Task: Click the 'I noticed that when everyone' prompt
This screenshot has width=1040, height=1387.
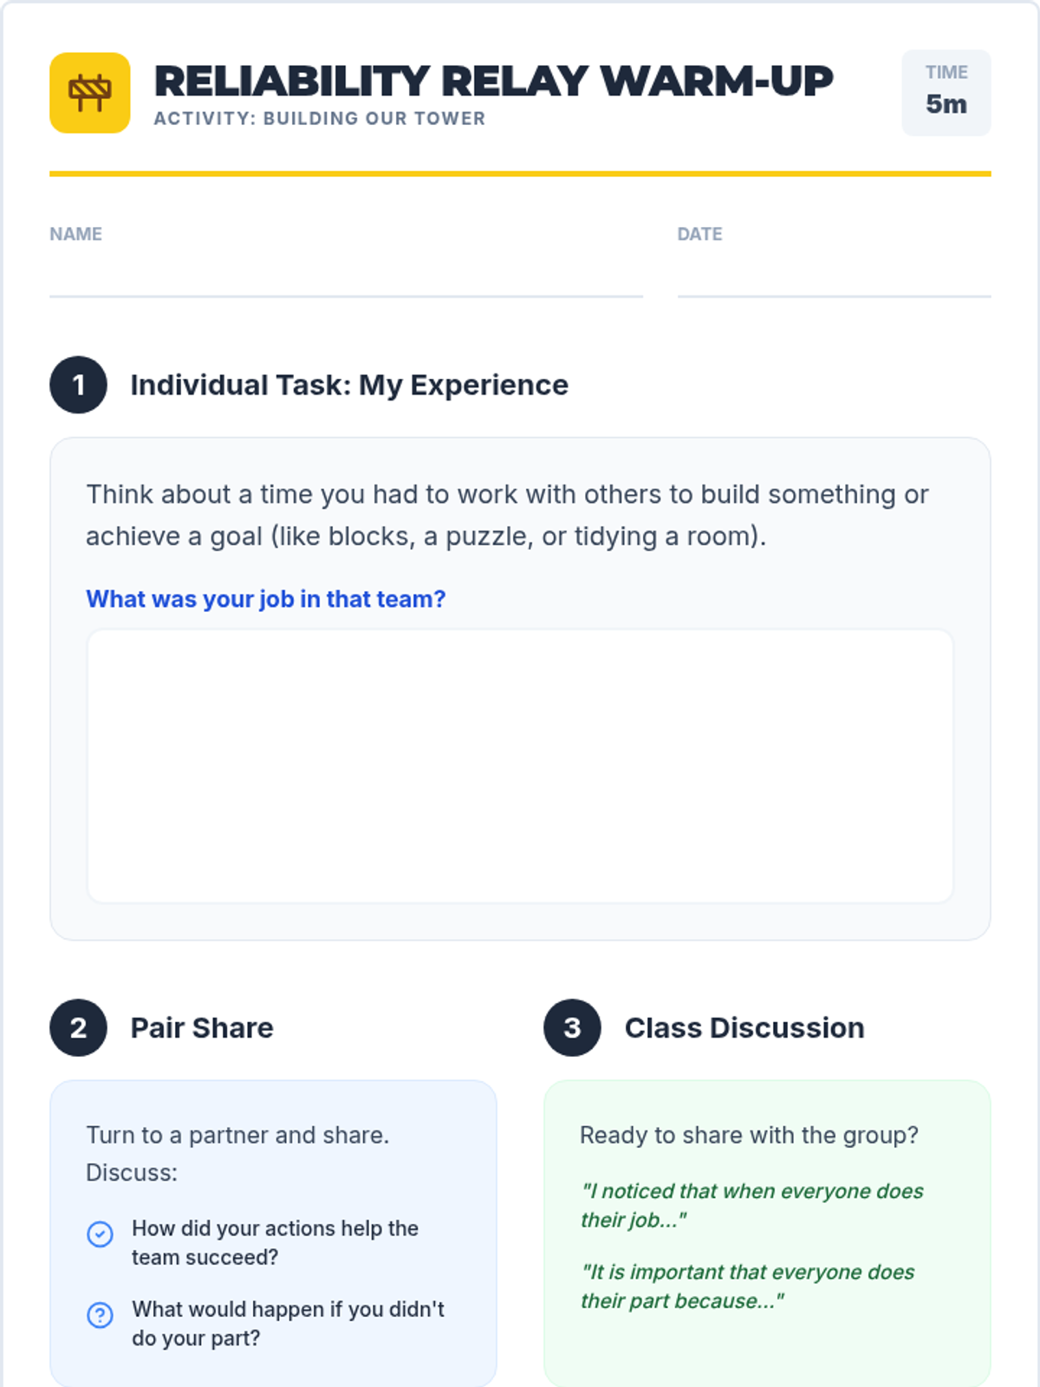Action: [x=751, y=1205]
